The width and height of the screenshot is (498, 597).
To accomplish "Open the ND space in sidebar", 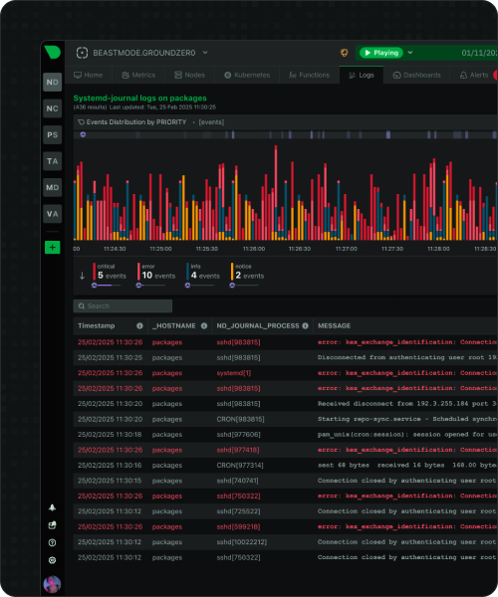I will 52,83.
